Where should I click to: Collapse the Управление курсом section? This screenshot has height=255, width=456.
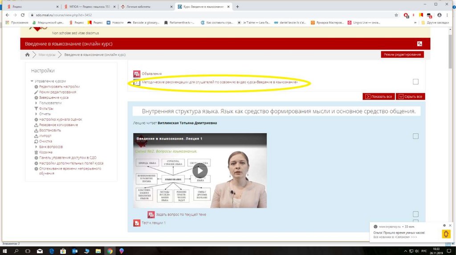click(32, 81)
